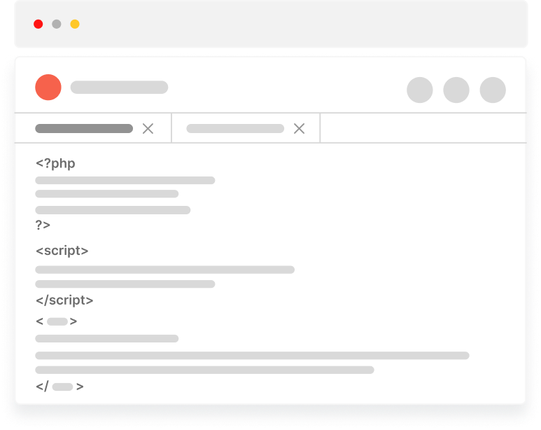Screen dimensions: 541x430
Task: Click the middle gray circle button in header
Action: pos(456,90)
